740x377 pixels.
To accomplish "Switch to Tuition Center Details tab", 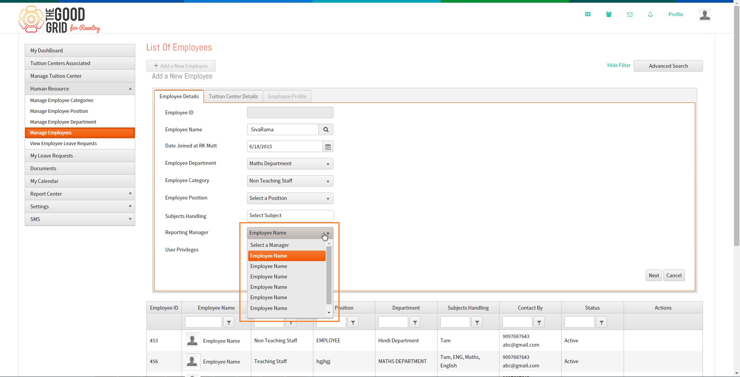I will tap(233, 96).
